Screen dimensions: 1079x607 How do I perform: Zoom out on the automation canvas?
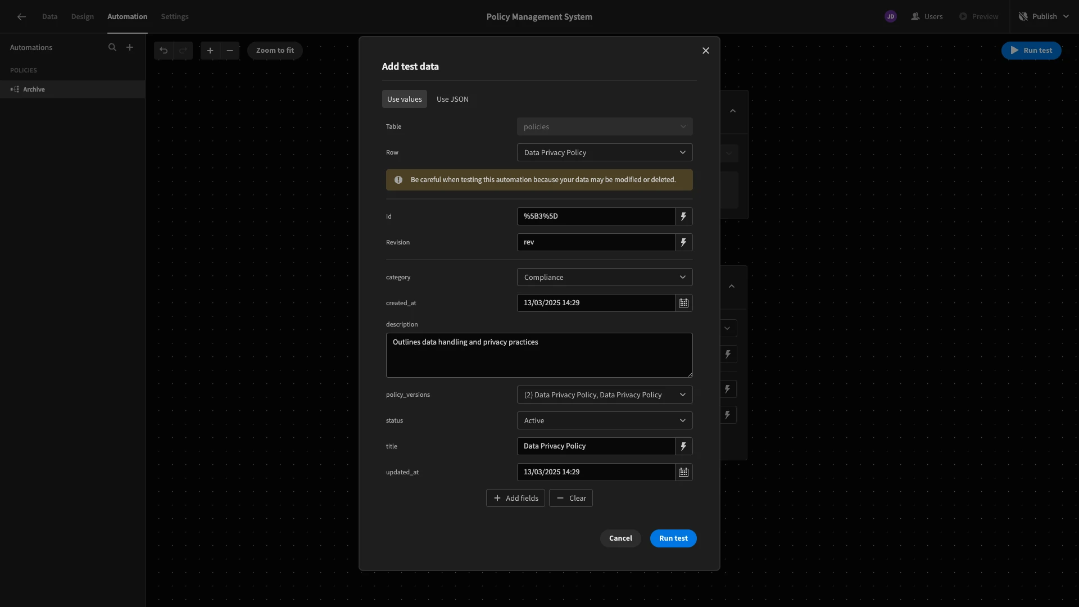(230, 51)
